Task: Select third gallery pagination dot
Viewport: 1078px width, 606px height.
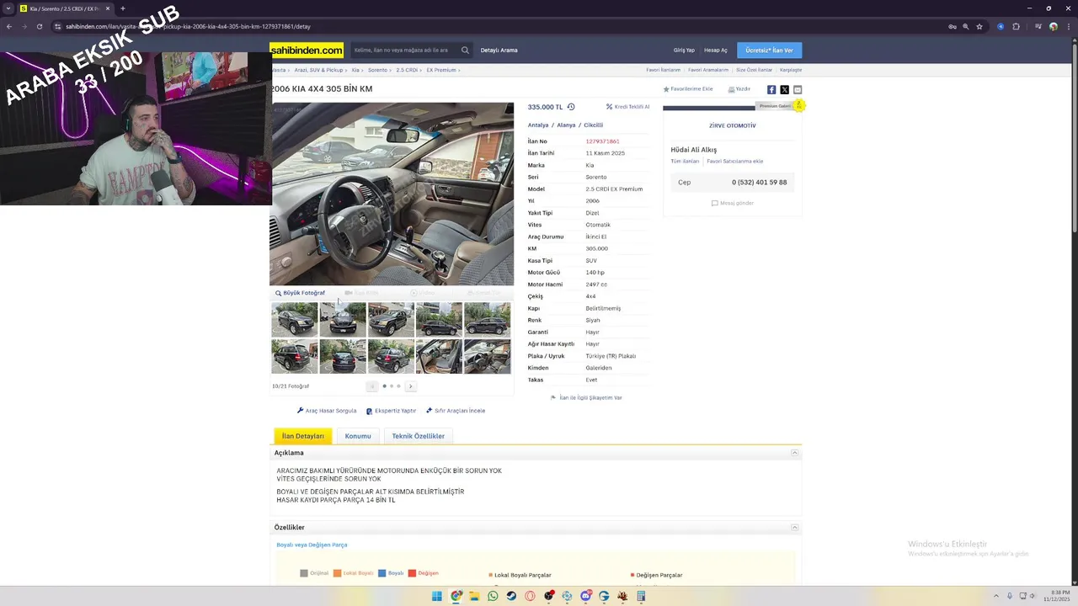Action: [x=398, y=386]
